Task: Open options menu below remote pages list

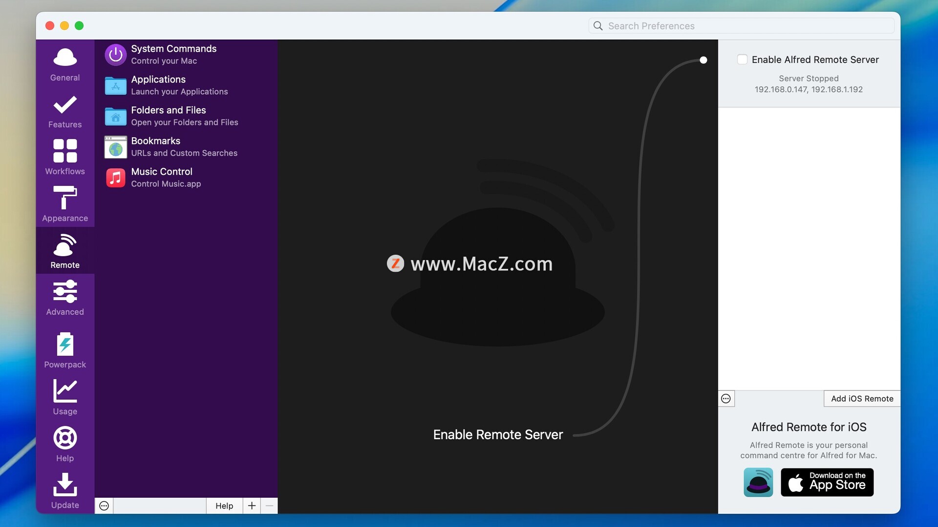Action: click(104, 506)
